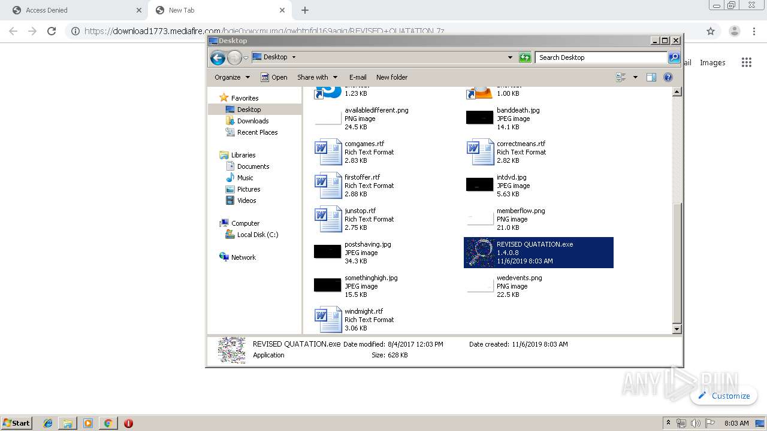
Task: Select the intdvd.jpg thumbnail
Action: point(479,184)
